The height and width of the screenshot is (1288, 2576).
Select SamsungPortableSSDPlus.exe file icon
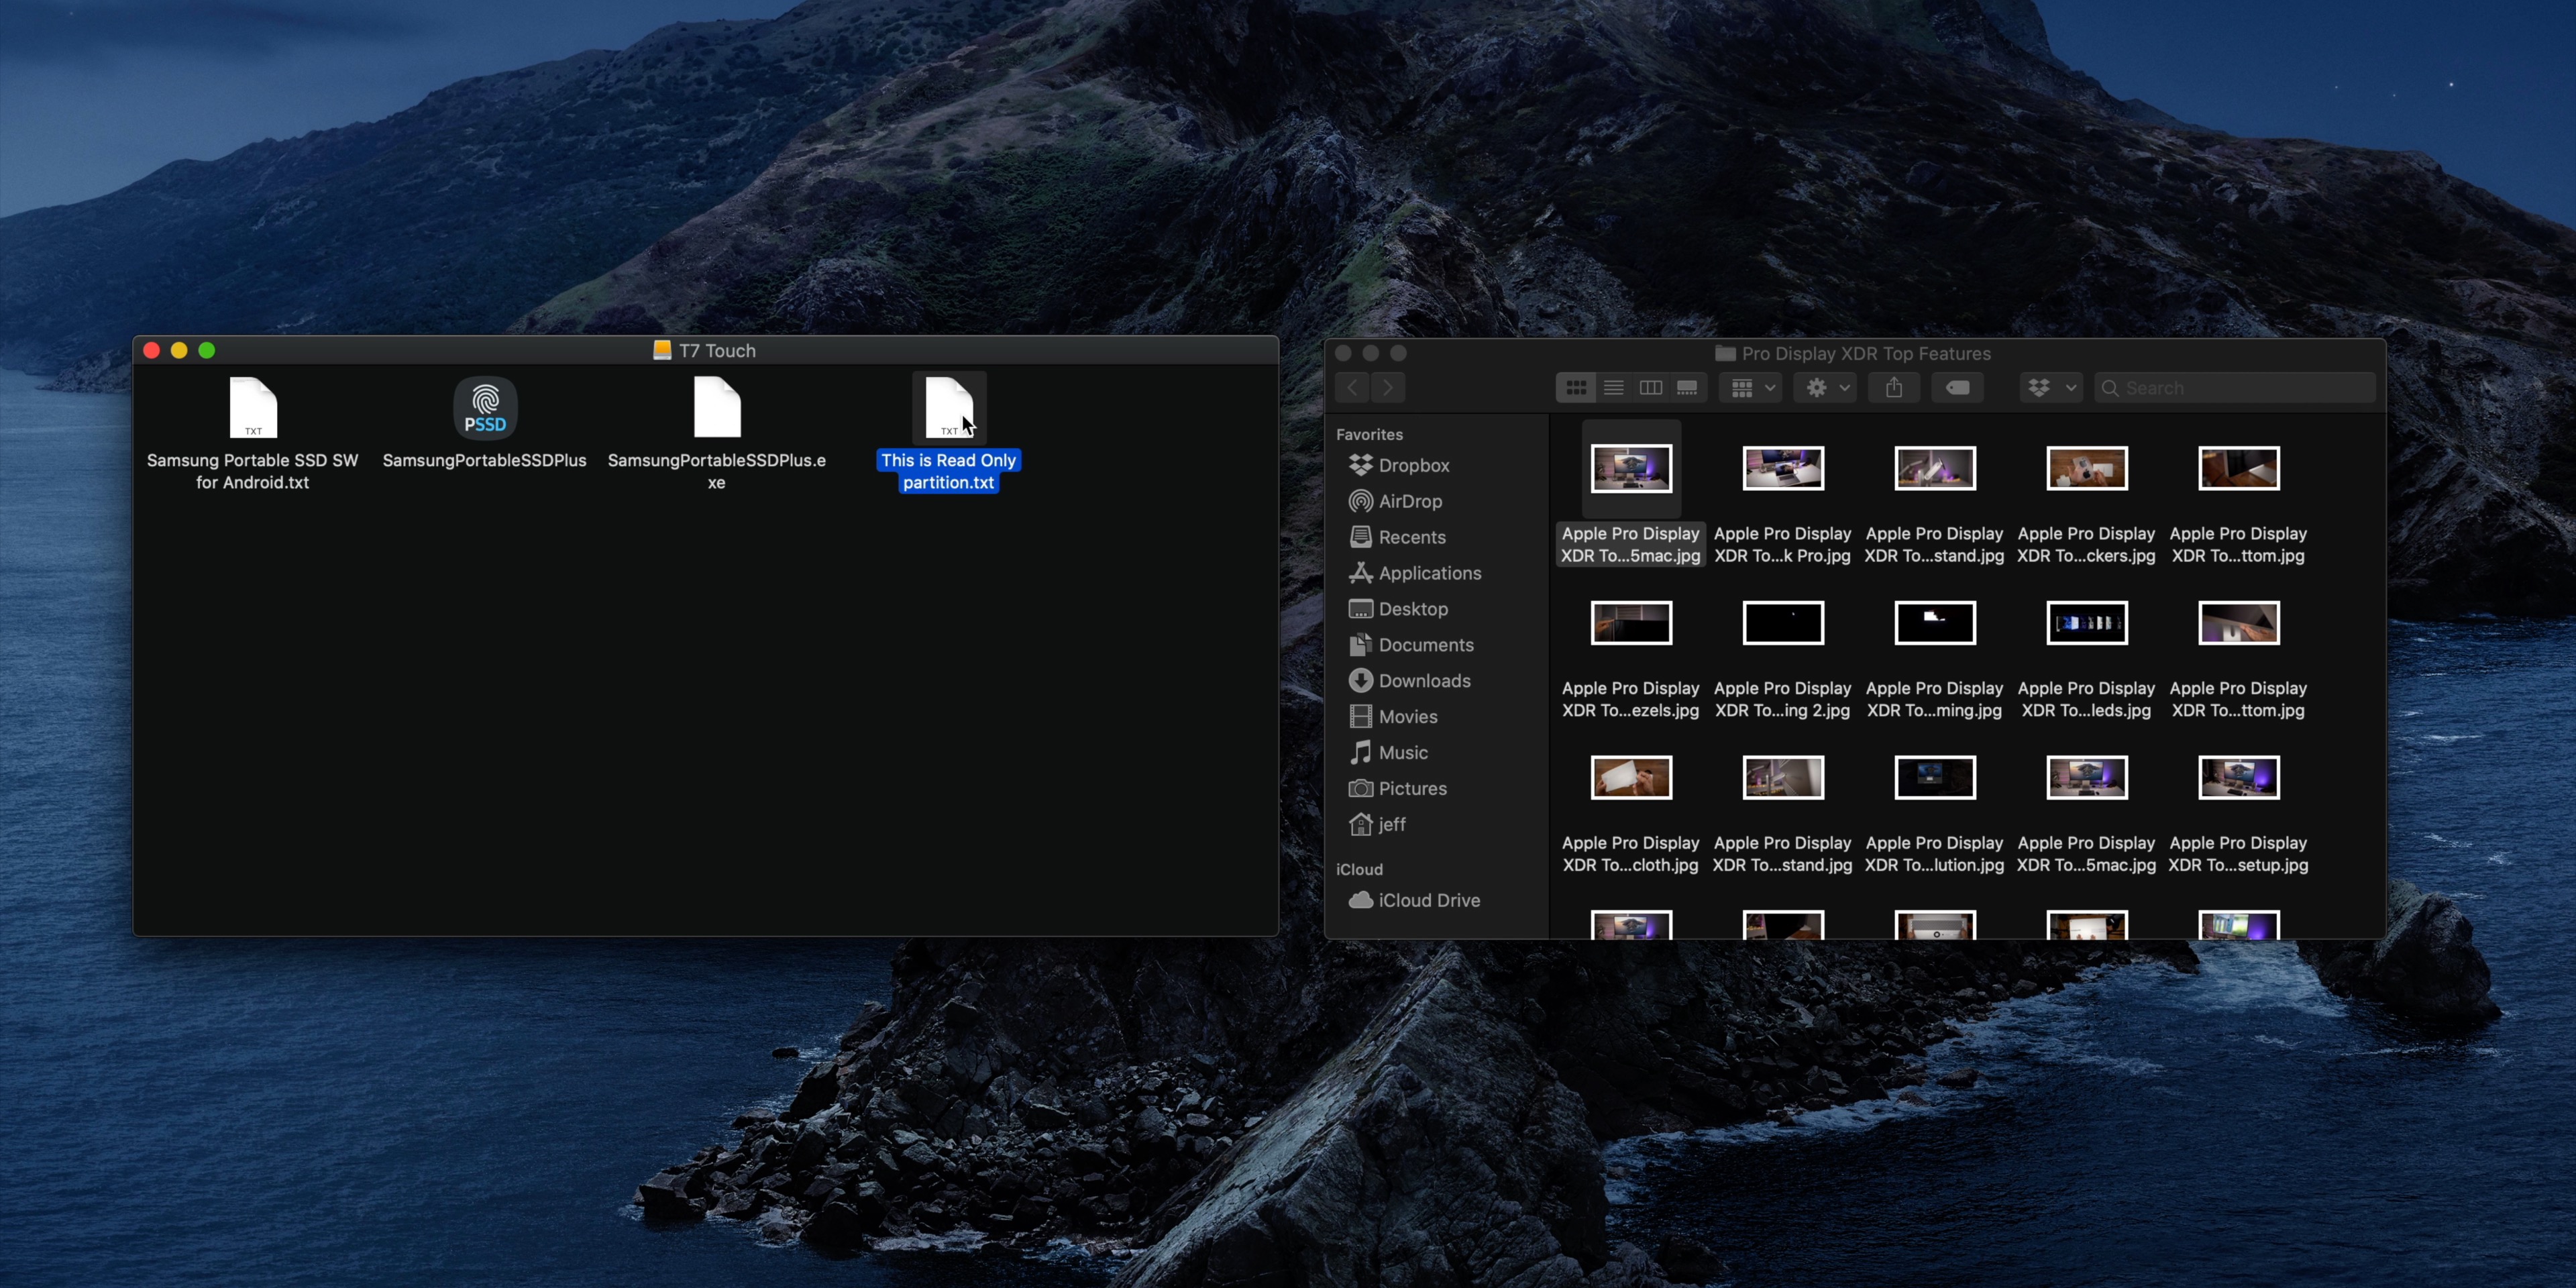tap(717, 408)
